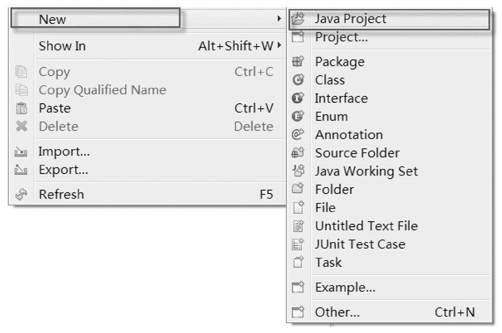Click the Refresh icon
This screenshot has width=502, height=333.
pos(21,194)
